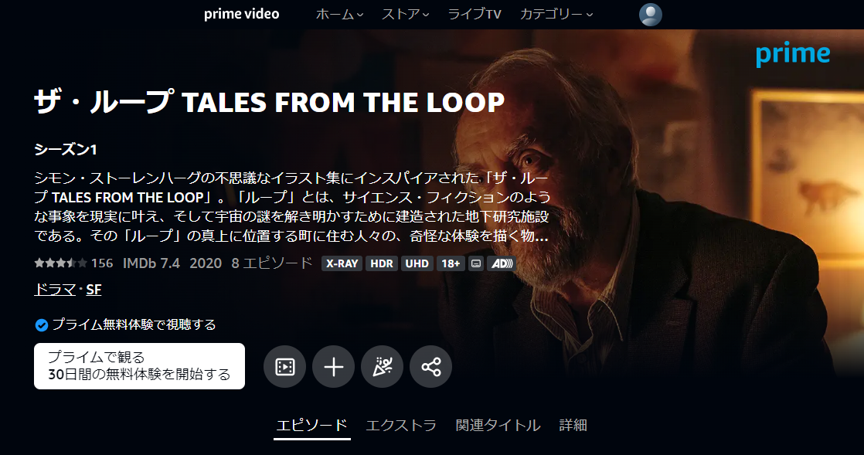The height and width of the screenshot is (455, 864).
Task: Expand the ストア dropdown menu
Action: [x=406, y=15]
